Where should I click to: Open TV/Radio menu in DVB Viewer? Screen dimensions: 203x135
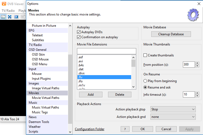[8, 11]
